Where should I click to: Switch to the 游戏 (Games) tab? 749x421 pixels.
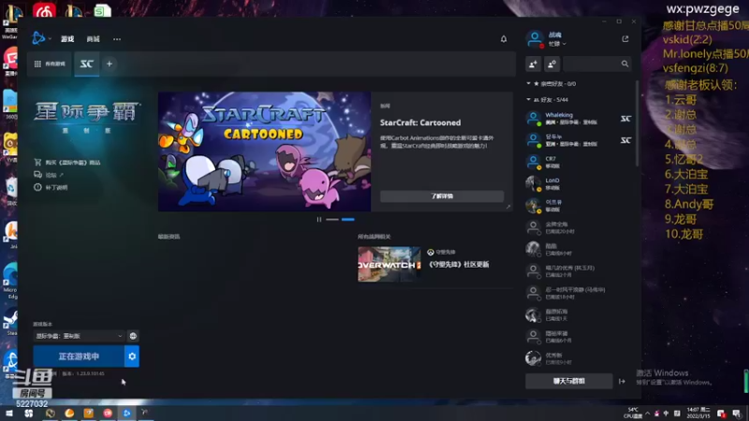pos(67,39)
